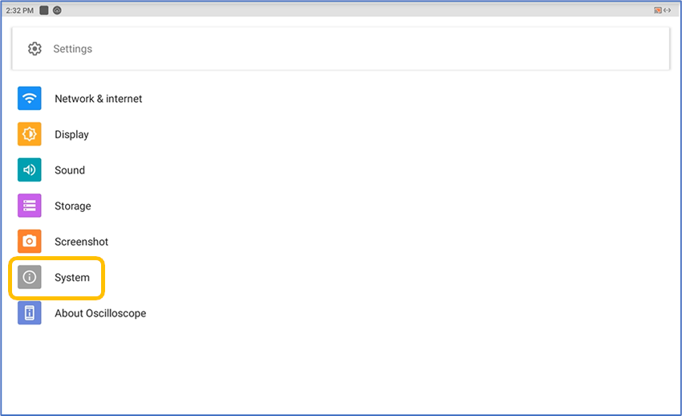Tap the orange Screenshot camera icon

[x=29, y=241]
